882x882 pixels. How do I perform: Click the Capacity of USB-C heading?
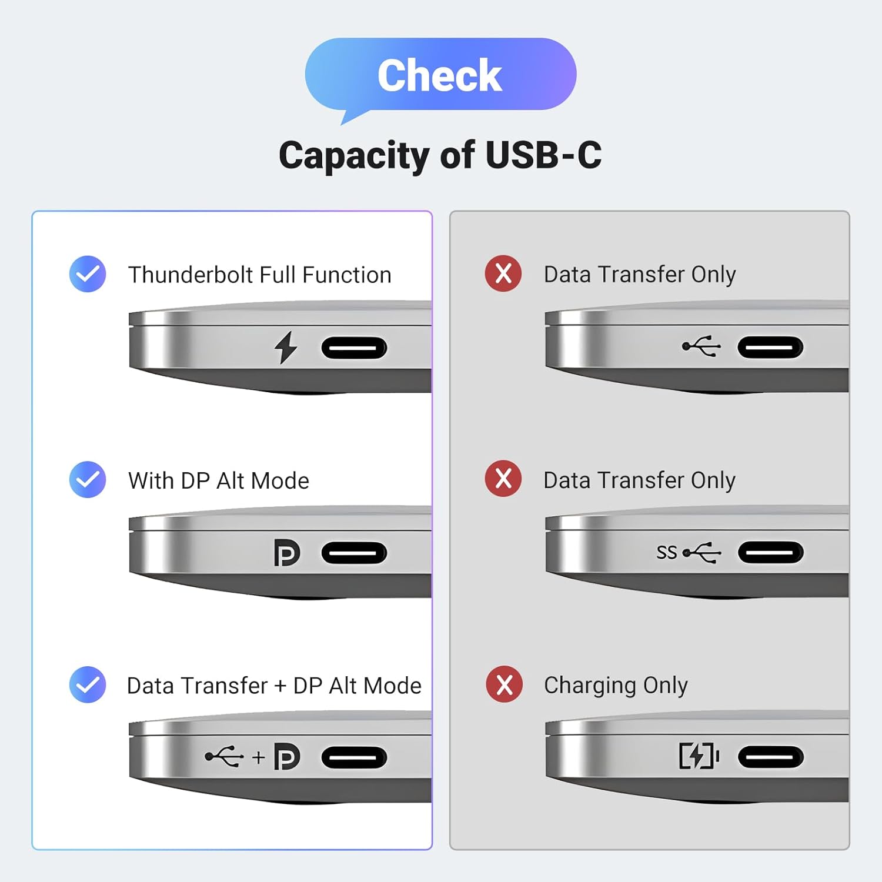coord(440,155)
